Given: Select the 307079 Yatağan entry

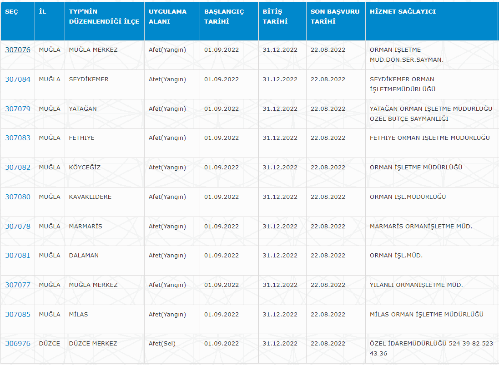Looking at the screenshot, I should click(18, 109).
